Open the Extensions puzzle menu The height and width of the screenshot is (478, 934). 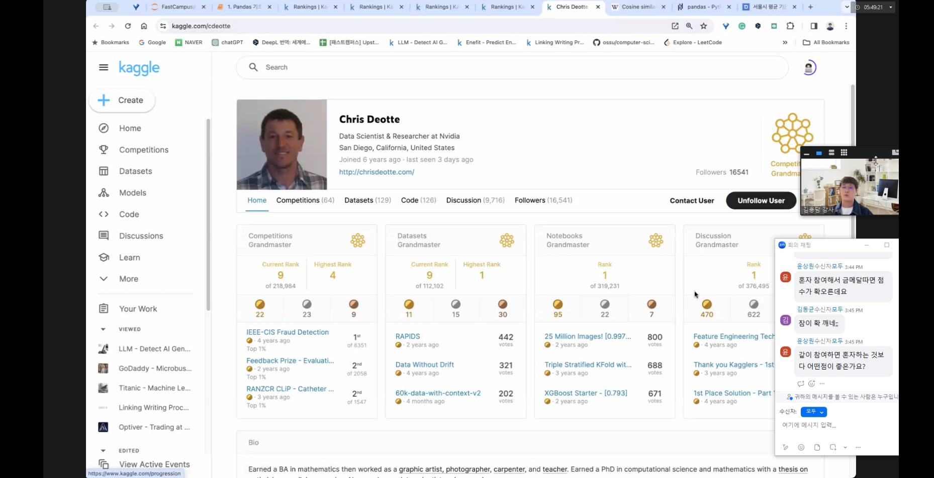790,26
